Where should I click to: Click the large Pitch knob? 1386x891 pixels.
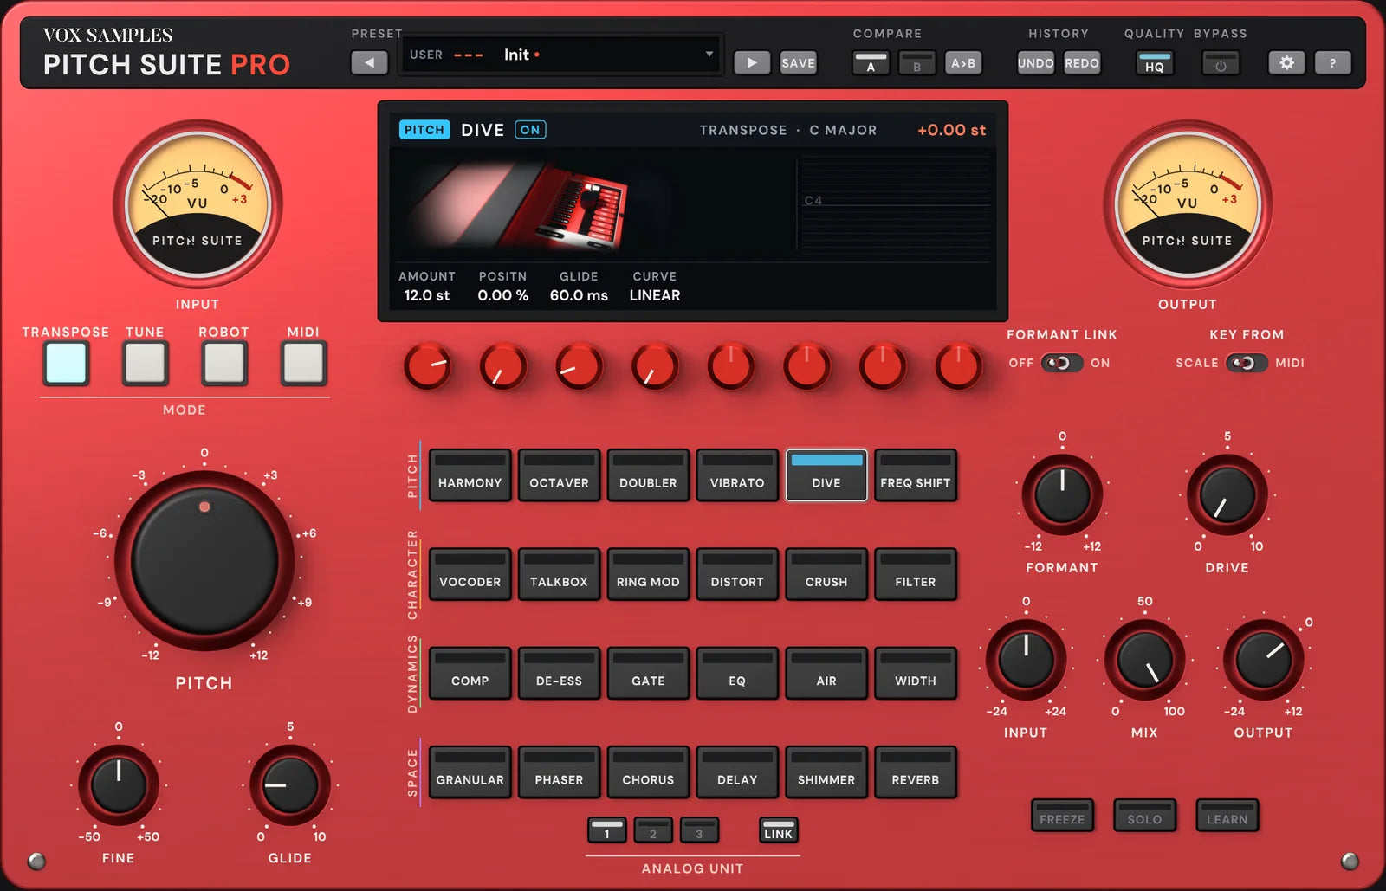click(x=204, y=561)
